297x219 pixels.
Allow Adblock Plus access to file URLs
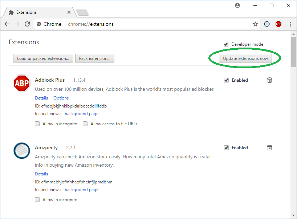[x=85, y=124]
